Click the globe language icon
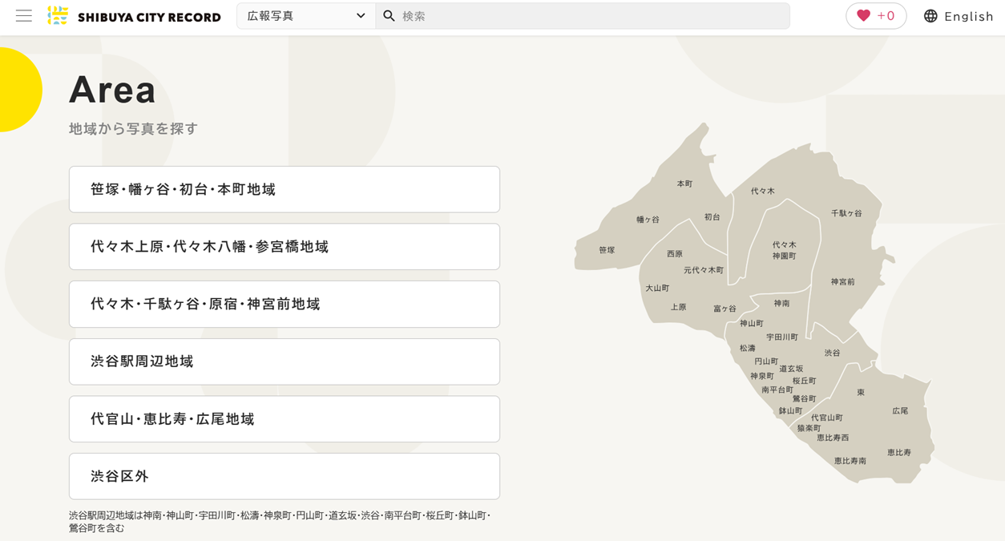 pyautogui.click(x=930, y=16)
